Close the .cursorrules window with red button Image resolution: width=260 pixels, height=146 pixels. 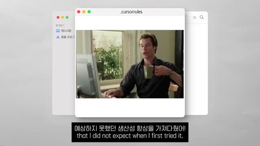coord(79,12)
